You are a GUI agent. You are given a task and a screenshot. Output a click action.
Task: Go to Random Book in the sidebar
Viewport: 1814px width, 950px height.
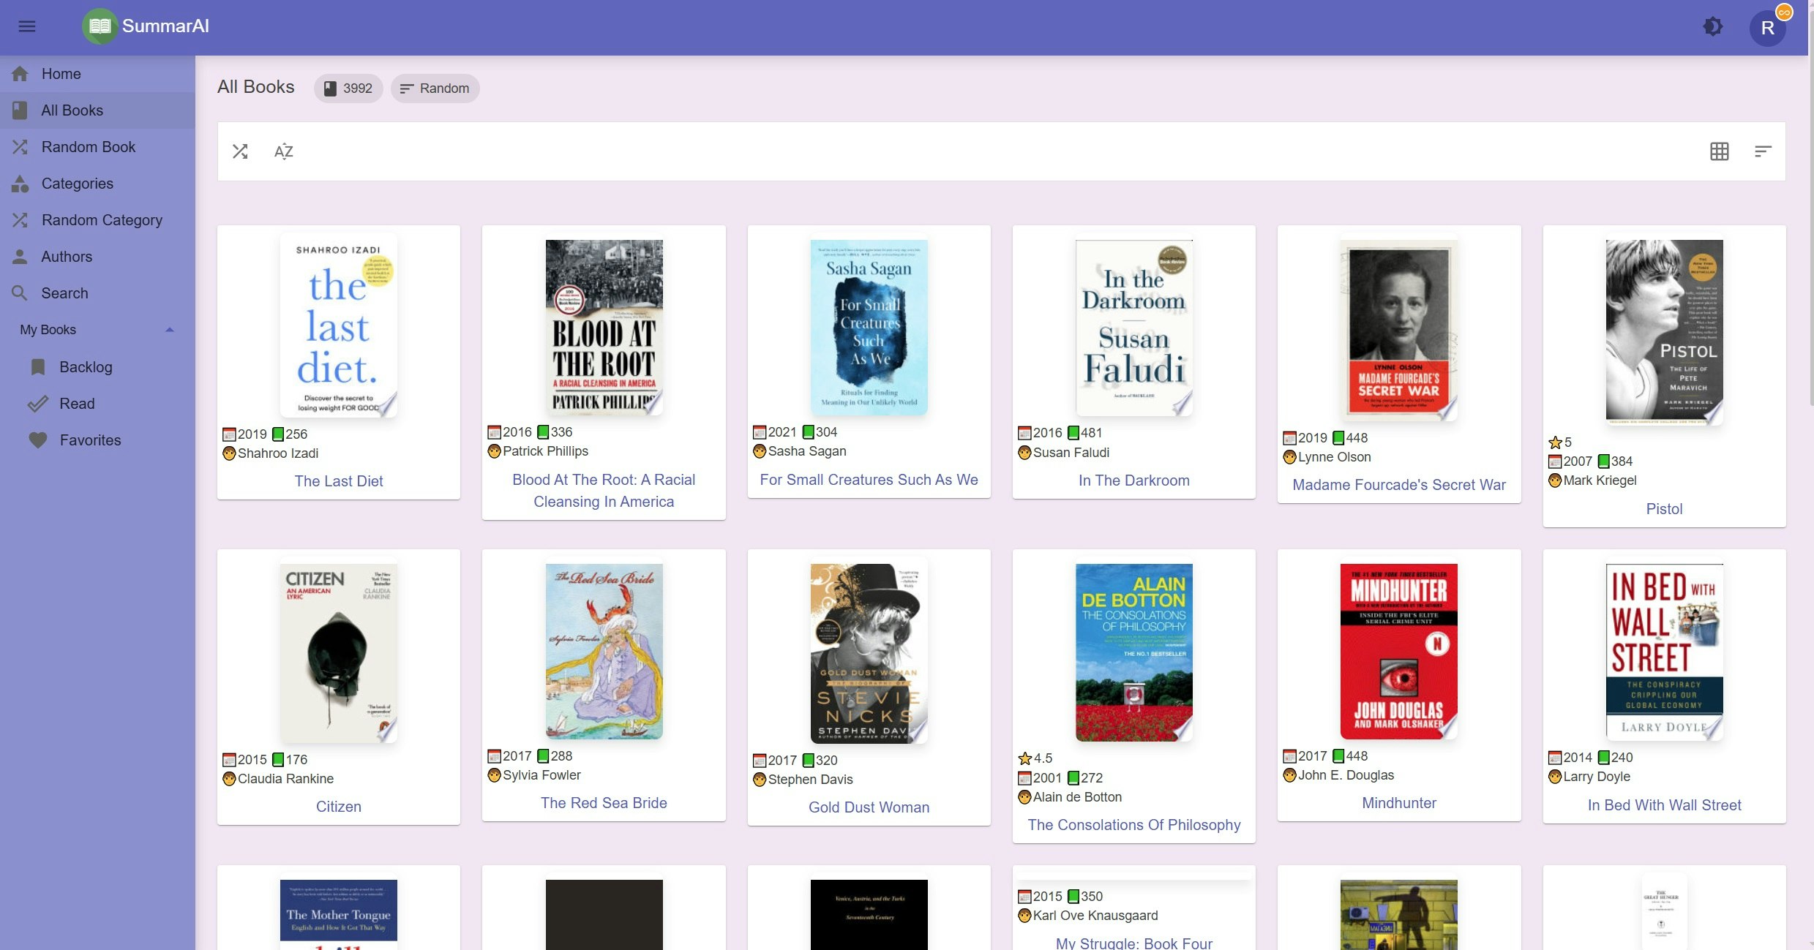coord(89,147)
